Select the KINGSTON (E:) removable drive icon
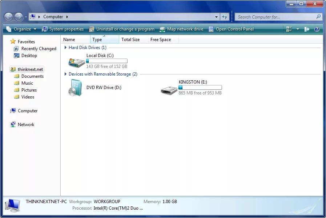Image resolution: width=326 pixels, height=218 pixels. [x=169, y=90]
